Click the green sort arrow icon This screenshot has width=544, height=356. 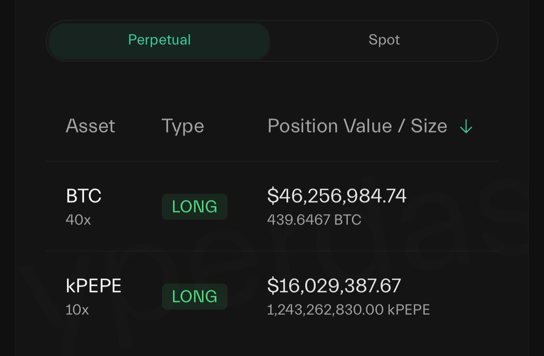pos(466,126)
